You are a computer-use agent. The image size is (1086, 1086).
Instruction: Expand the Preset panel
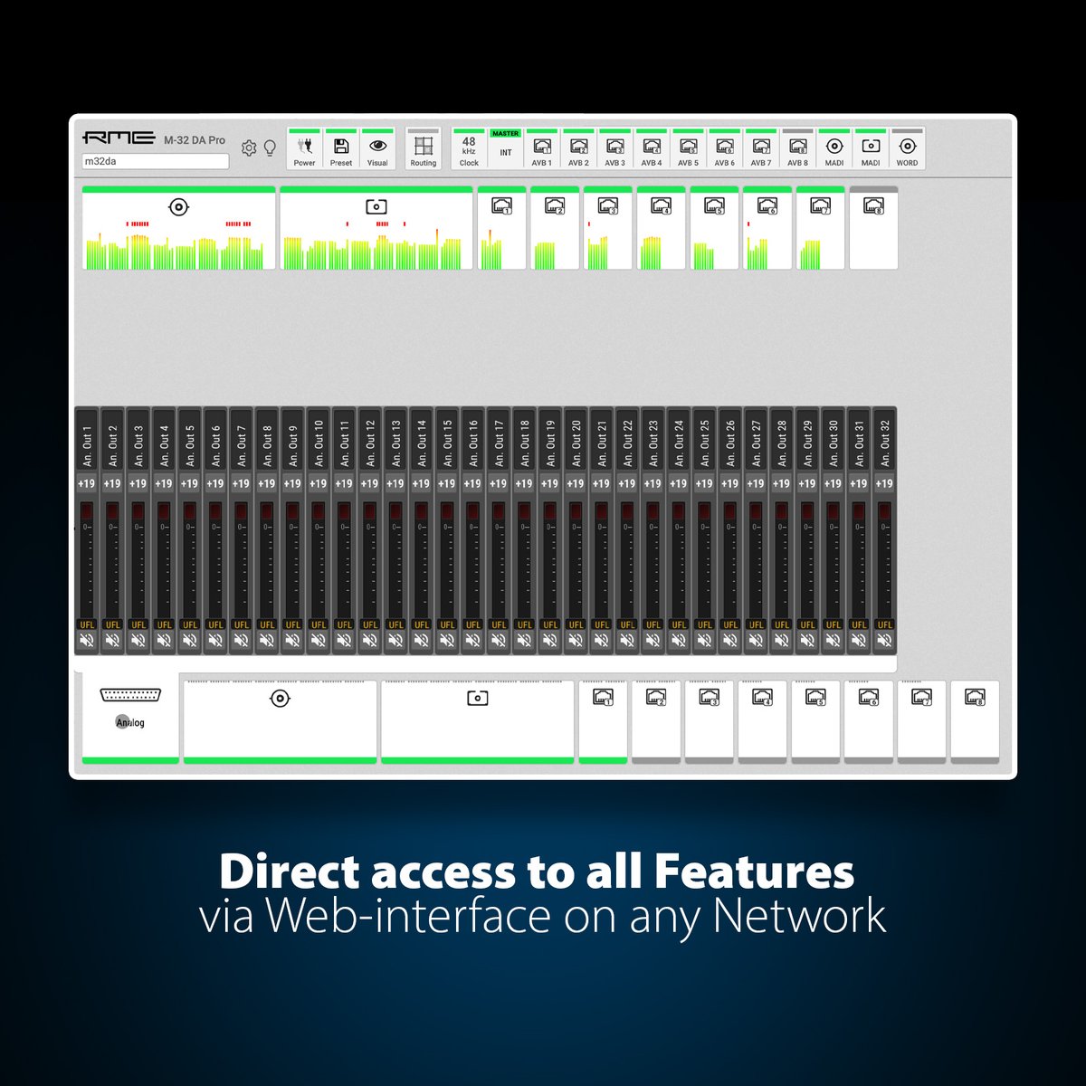point(341,149)
